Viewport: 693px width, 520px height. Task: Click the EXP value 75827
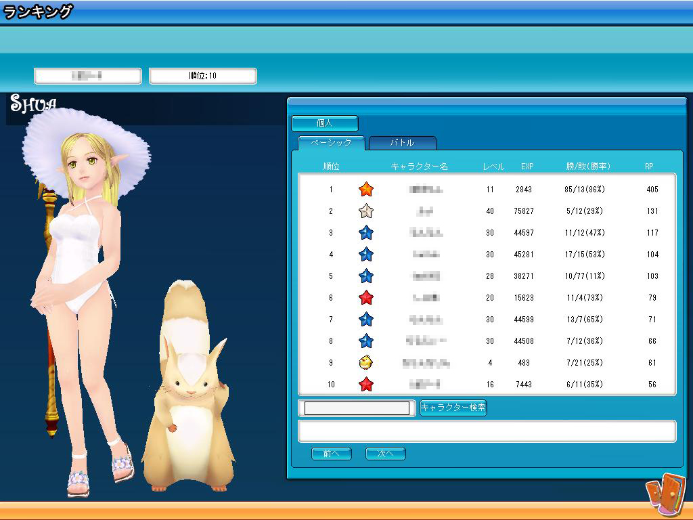pos(524,211)
